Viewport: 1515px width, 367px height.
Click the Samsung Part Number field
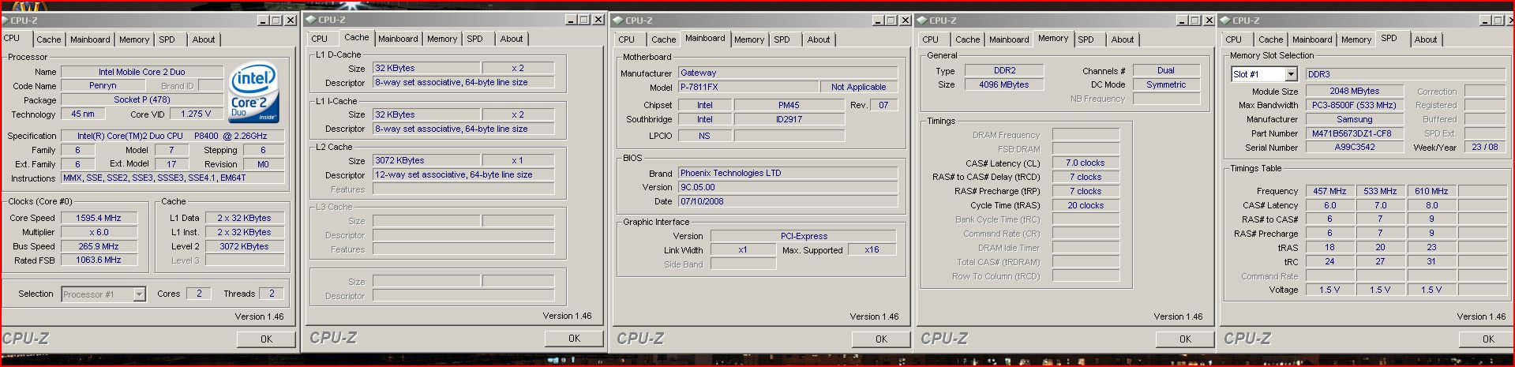1354,133
